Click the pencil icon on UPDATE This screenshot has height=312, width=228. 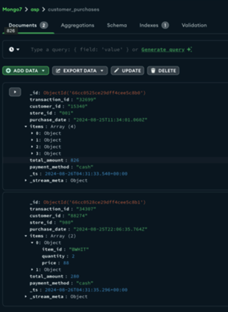pyautogui.click(x=117, y=70)
